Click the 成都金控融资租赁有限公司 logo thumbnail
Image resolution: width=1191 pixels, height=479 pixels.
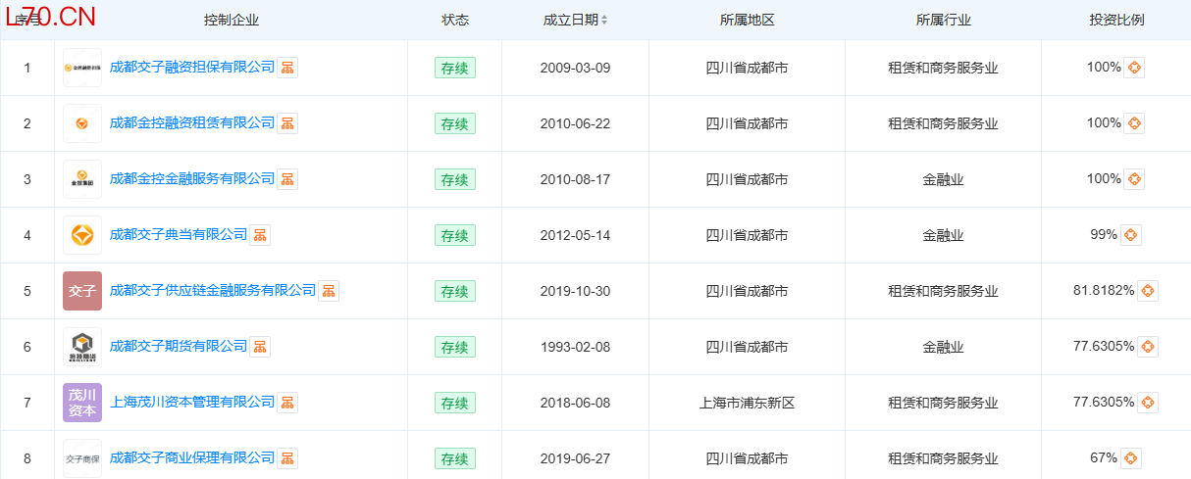click(82, 123)
